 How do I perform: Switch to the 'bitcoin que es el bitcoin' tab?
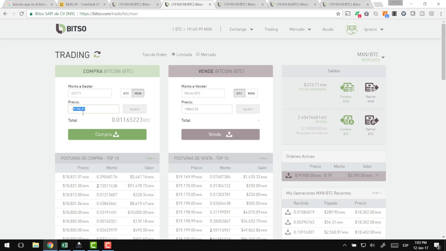pyautogui.click(x=30, y=5)
